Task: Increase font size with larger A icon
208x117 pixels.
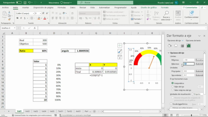Action: [43, 13]
